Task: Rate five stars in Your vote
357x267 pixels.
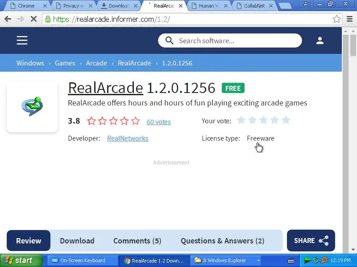Action: pyautogui.click(x=286, y=120)
